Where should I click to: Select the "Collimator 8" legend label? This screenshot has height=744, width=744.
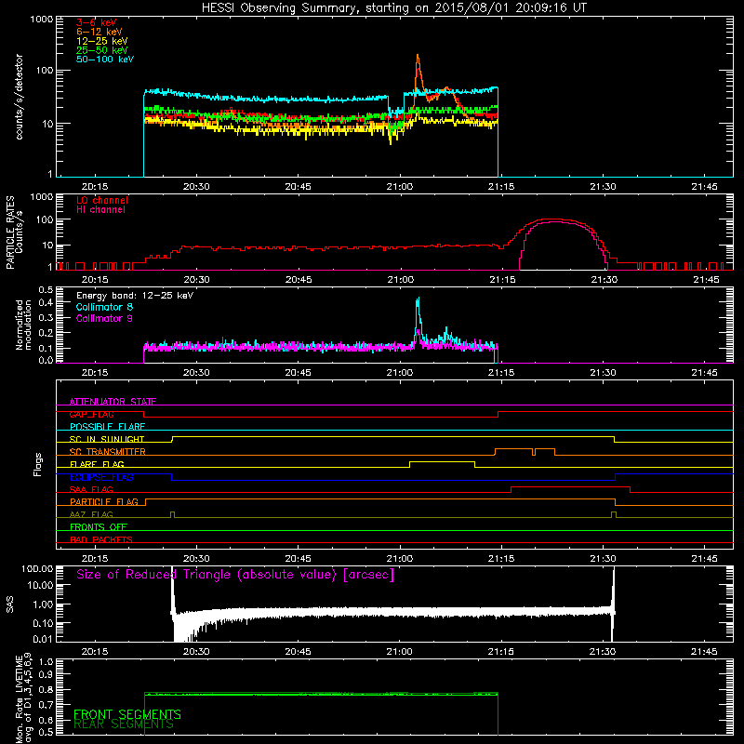[104, 307]
